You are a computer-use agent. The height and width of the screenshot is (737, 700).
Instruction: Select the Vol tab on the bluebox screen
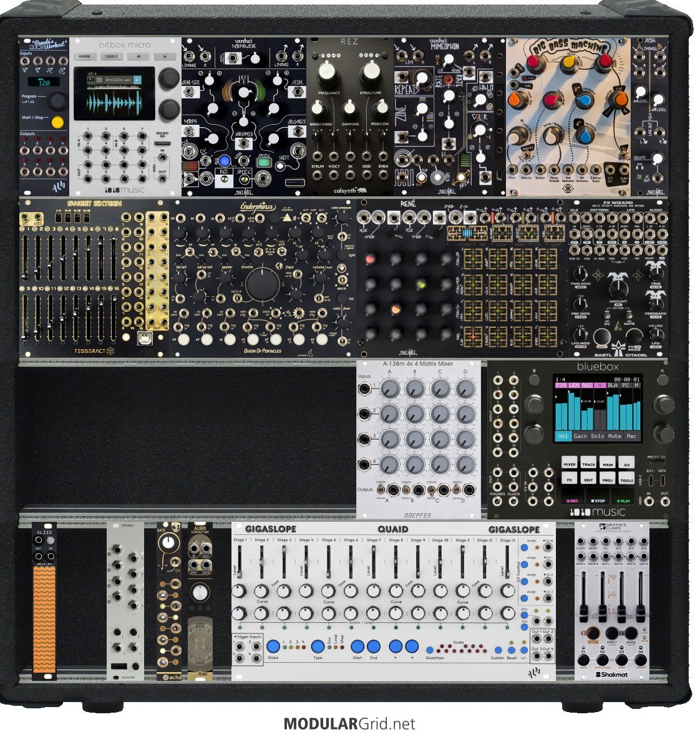(563, 436)
